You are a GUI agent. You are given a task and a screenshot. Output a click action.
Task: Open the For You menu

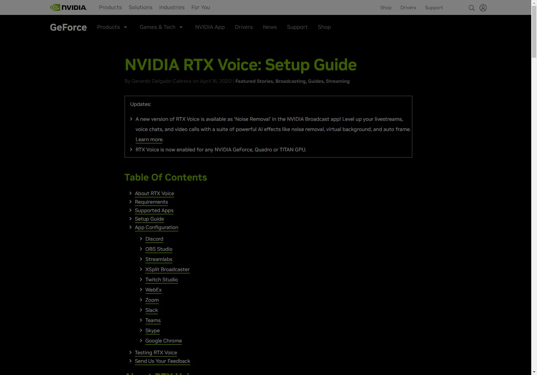(201, 7)
